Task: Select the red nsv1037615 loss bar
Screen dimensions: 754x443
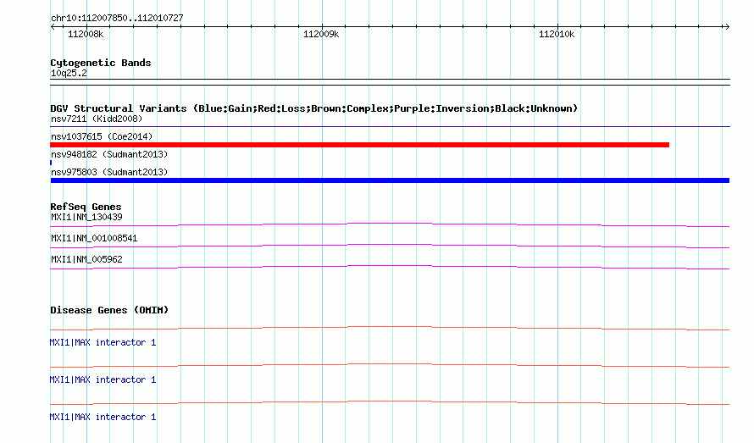Action: pyautogui.click(x=360, y=145)
